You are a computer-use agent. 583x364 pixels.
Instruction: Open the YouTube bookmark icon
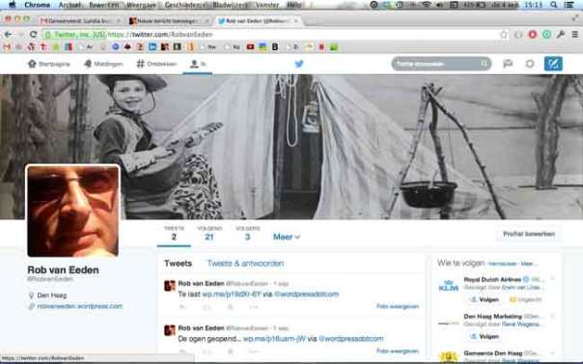tap(250, 47)
